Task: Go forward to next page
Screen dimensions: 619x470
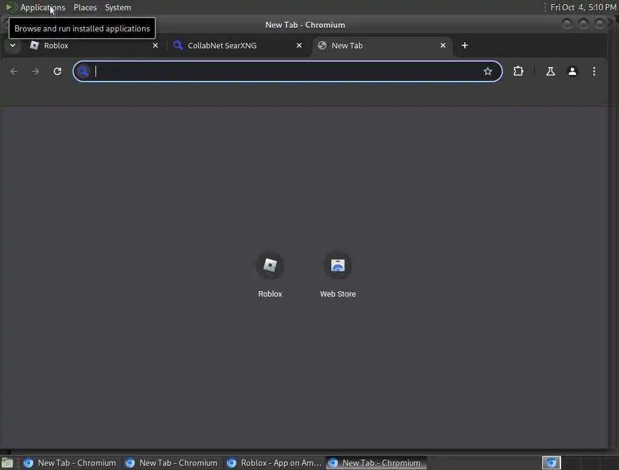Action: pyautogui.click(x=35, y=71)
